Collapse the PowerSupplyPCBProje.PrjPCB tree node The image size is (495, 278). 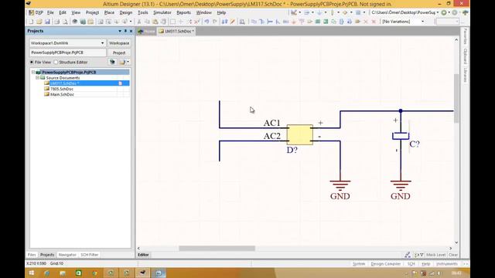pos(33,72)
